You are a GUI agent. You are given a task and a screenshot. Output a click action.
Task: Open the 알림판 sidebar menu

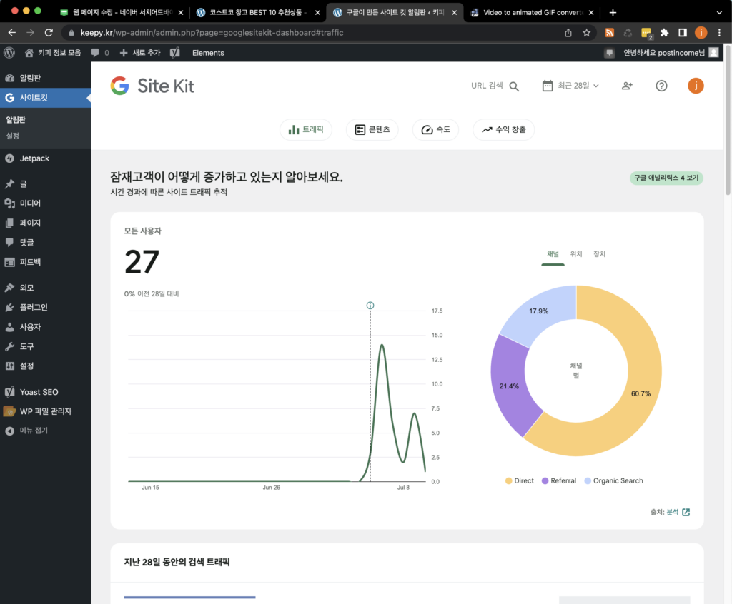[x=45, y=78]
